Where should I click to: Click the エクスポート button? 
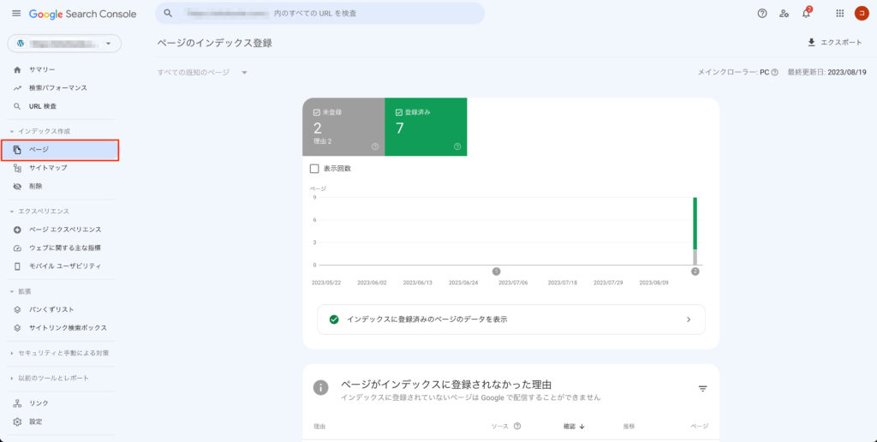(835, 43)
